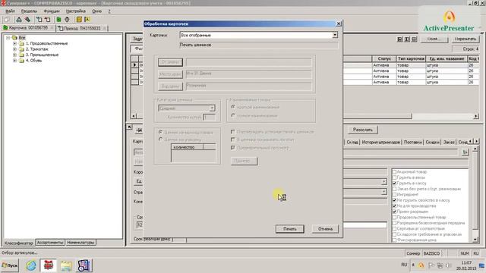Open the Карточки dropdown in dialog
This screenshot has width=486, height=273.
coord(335,36)
